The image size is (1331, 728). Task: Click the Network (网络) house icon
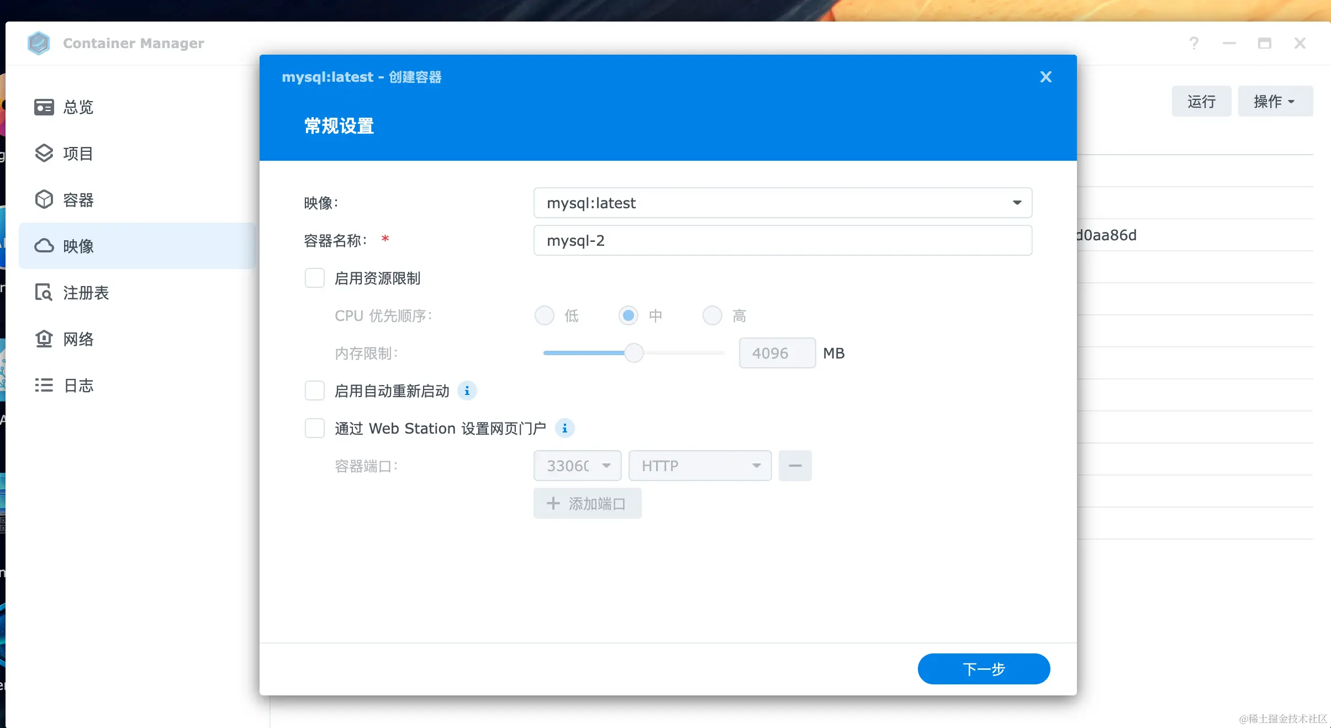(x=44, y=339)
